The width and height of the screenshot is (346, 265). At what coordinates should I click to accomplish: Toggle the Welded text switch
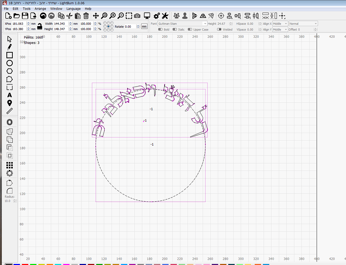(x=219, y=30)
